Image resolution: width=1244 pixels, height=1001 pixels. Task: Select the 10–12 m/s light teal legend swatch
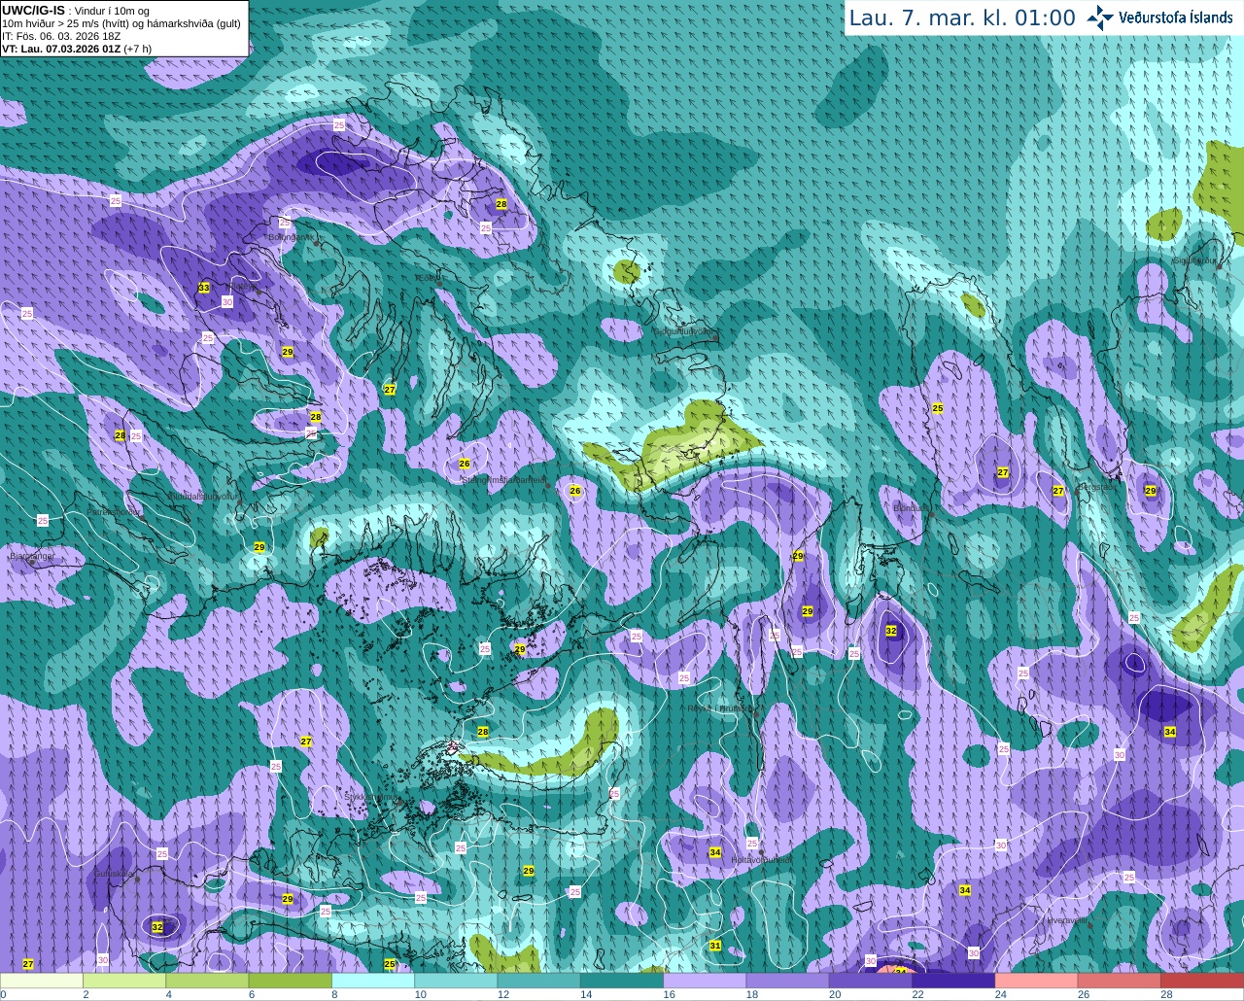click(456, 981)
